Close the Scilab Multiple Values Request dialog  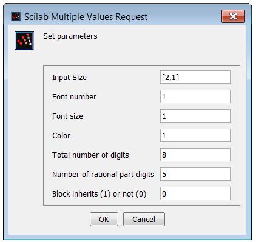233,16
